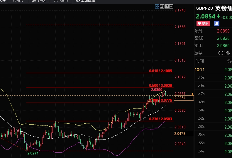Click the 2.0890 high price label on chart
232x158 pixels.
(157, 90)
